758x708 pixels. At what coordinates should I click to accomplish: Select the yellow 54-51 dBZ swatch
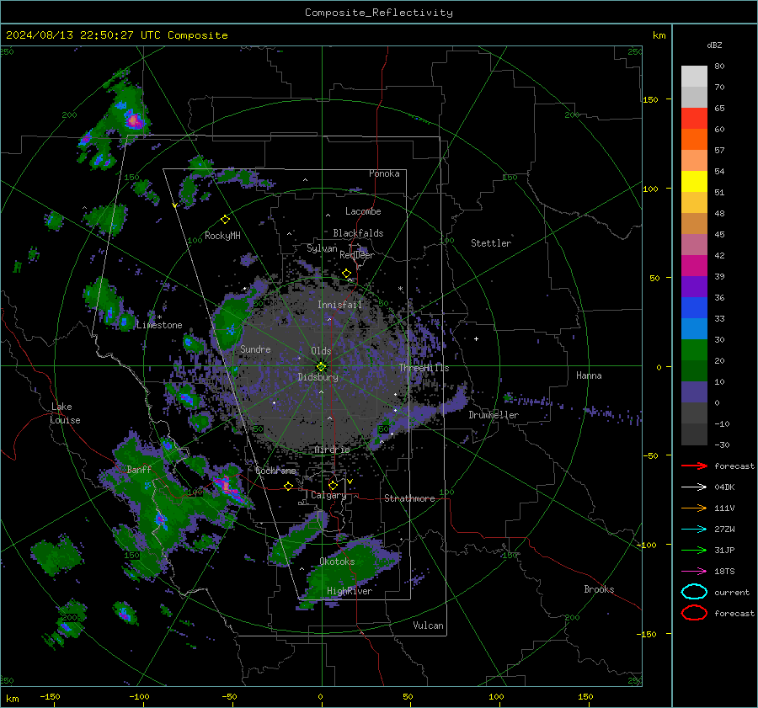(x=694, y=182)
